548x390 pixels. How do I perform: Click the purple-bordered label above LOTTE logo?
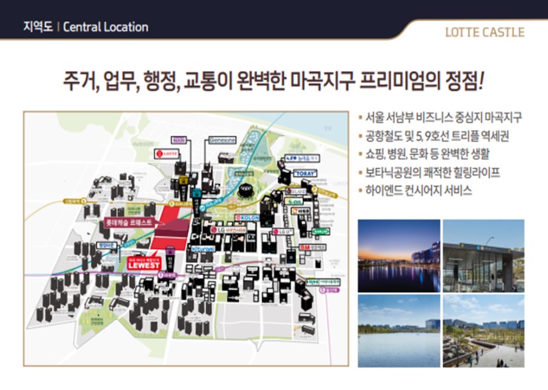click(x=179, y=140)
